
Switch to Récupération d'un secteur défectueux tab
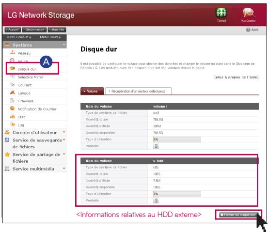pyautogui.click(x=138, y=91)
